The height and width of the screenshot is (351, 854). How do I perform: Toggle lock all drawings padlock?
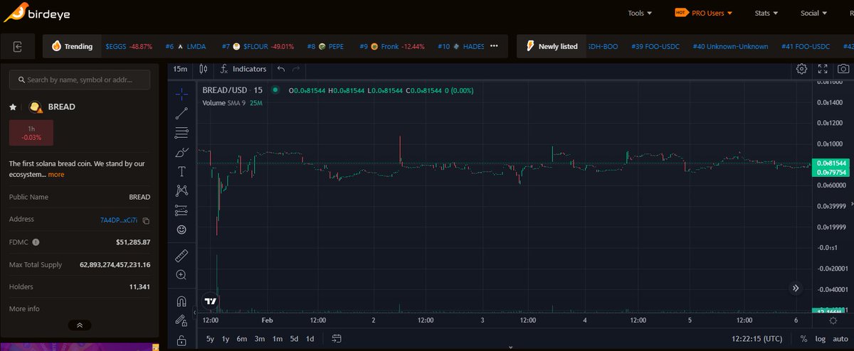pyautogui.click(x=181, y=340)
